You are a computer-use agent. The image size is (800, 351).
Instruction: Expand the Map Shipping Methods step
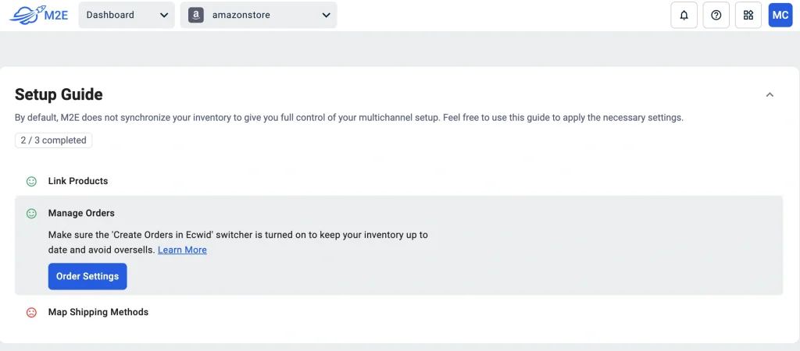pyautogui.click(x=98, y=312)
